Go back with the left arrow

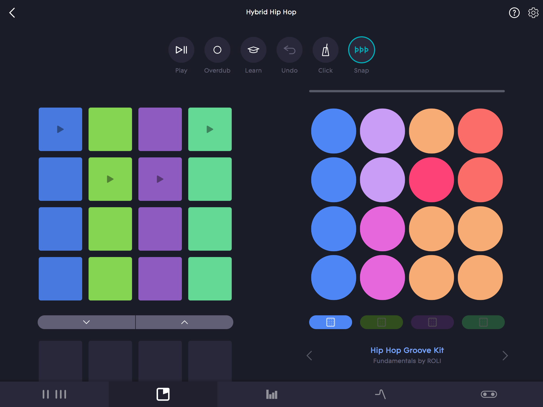point(12,13)
